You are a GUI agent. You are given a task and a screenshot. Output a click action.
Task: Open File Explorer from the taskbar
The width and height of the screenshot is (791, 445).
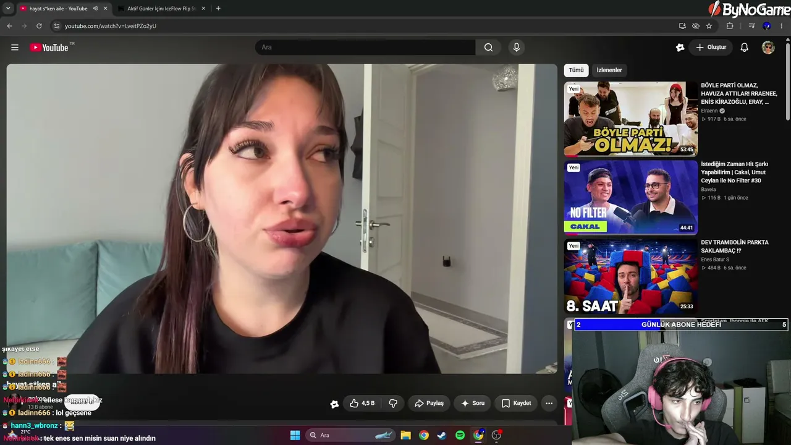pyautogui.click(x=405, y=435)
